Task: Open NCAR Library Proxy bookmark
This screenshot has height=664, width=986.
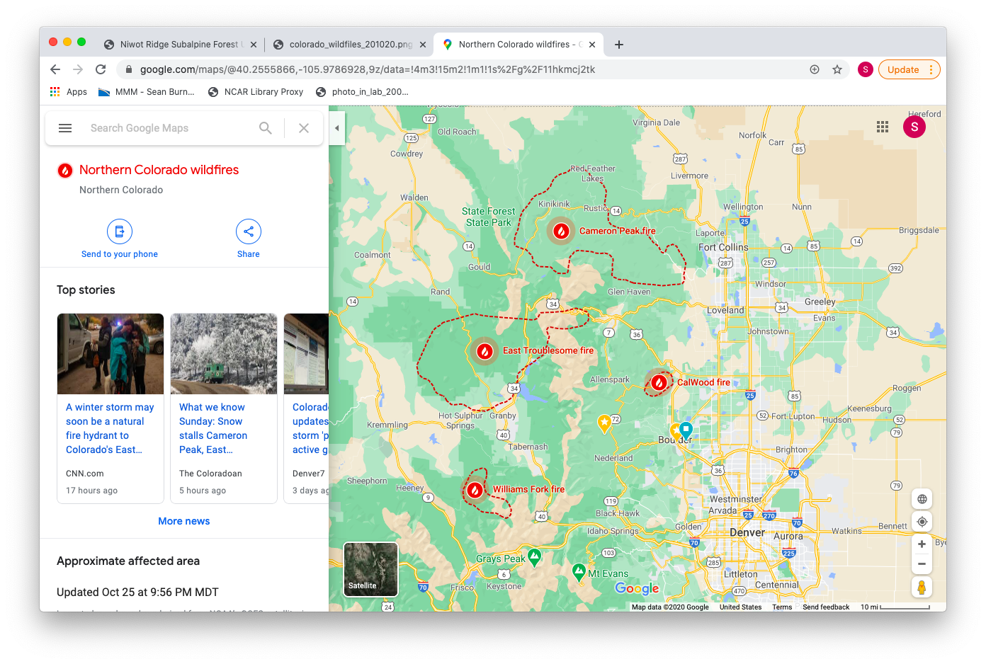Action: tap(255, 92)
